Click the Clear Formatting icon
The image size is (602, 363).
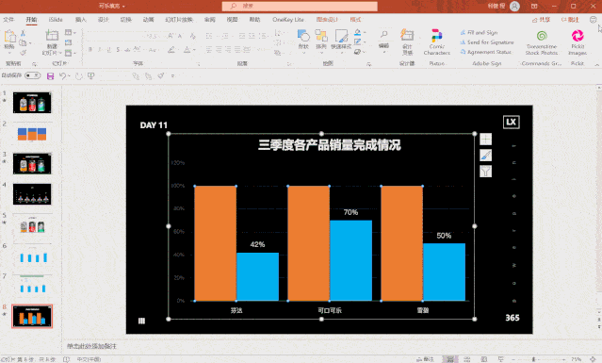coord(193,36)
